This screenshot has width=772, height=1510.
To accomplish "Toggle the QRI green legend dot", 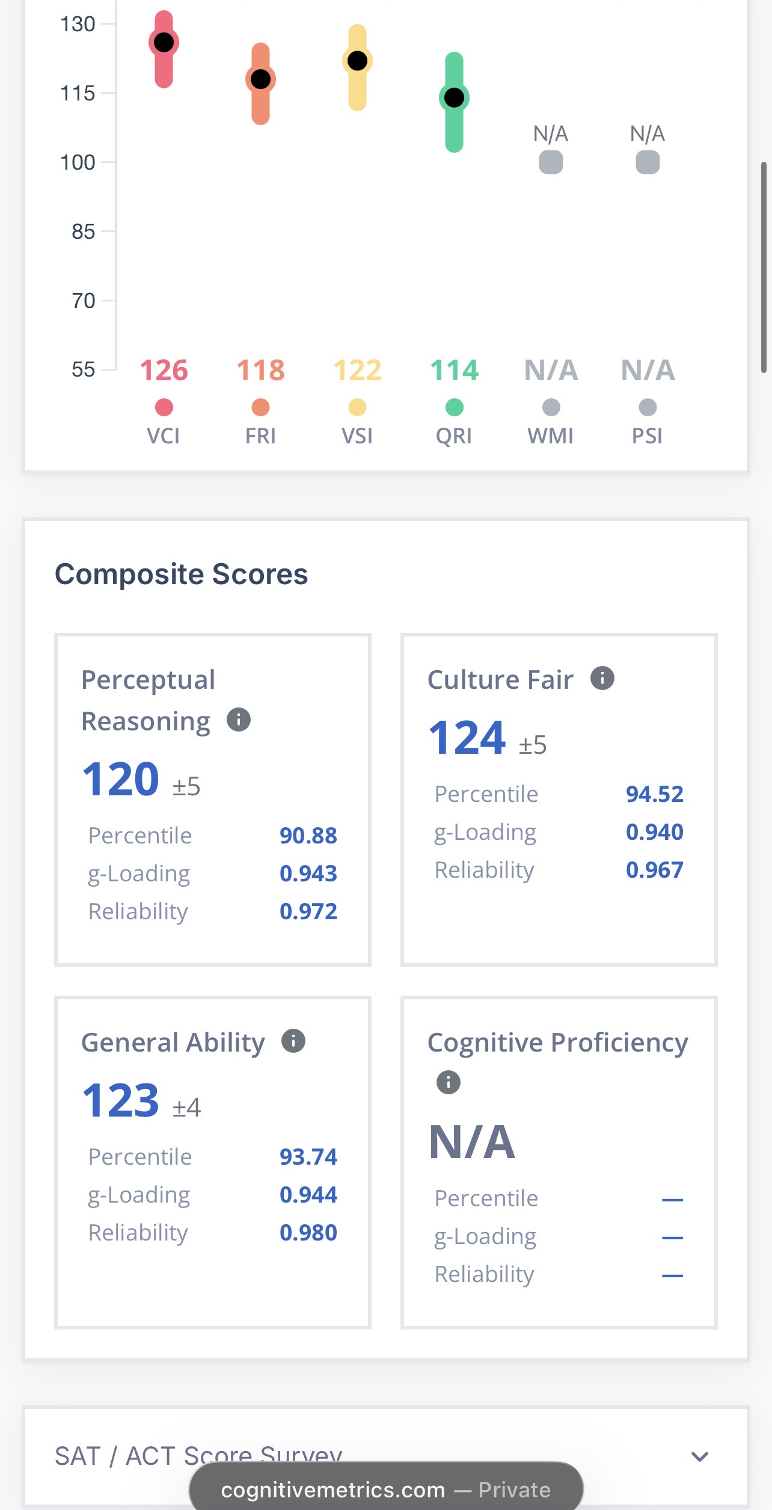I will (x=454, y=407).
